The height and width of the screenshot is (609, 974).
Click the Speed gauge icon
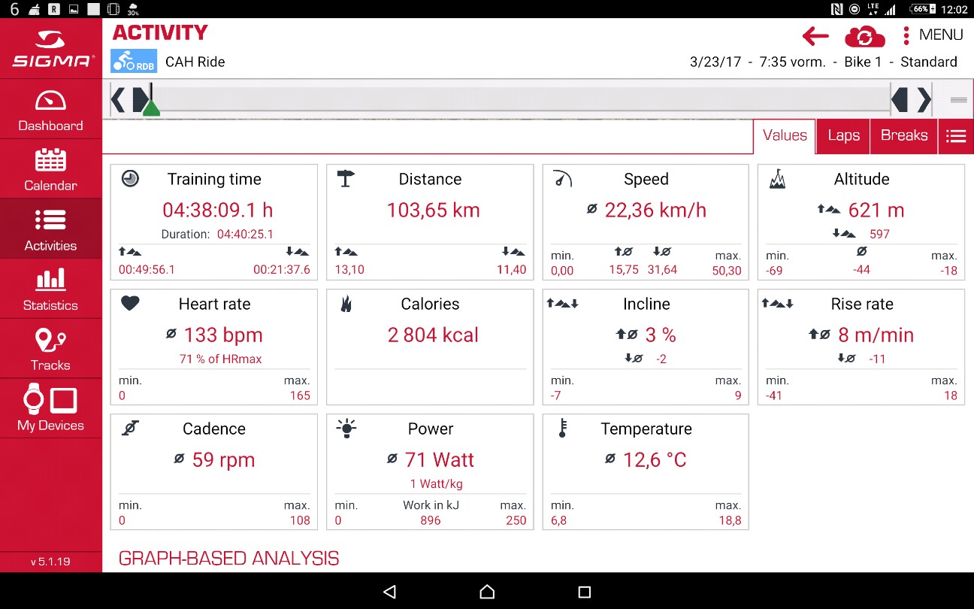(x=562, y=179)
